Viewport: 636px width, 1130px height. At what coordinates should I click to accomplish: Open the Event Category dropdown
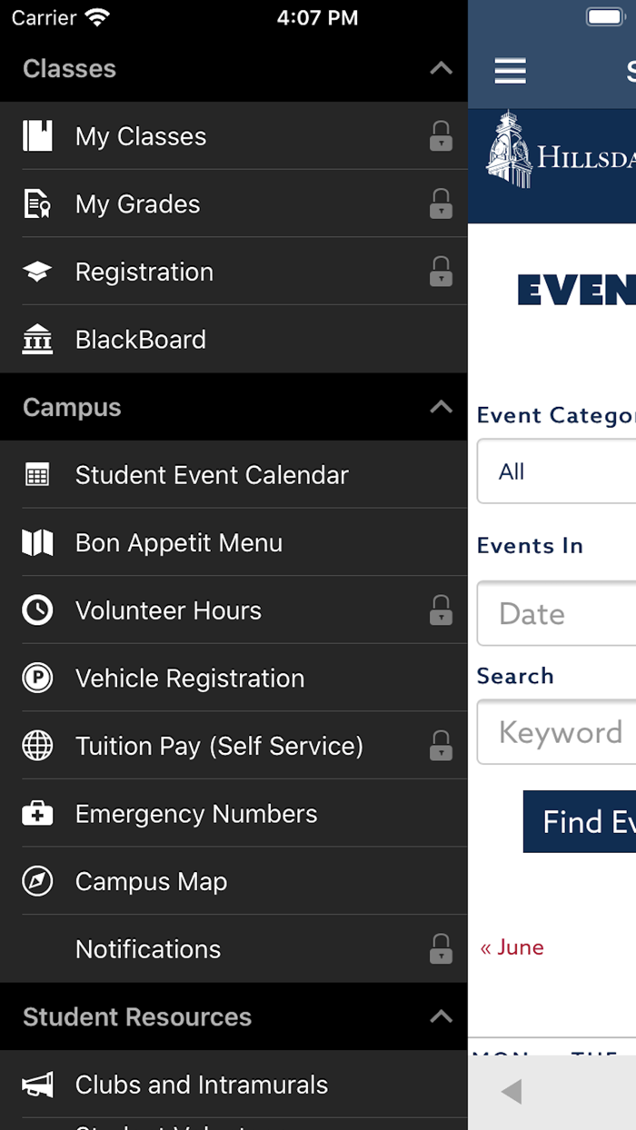(x=556, y=471)
